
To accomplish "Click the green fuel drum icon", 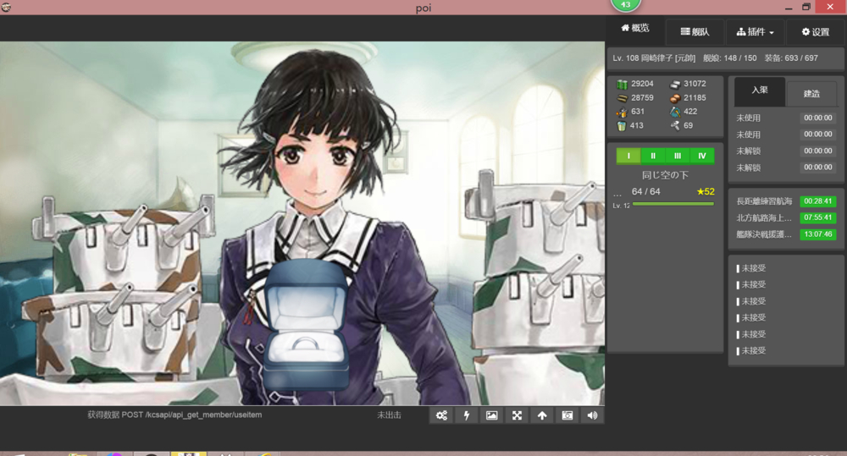I will pyautogui.click(x=623, y=85).
